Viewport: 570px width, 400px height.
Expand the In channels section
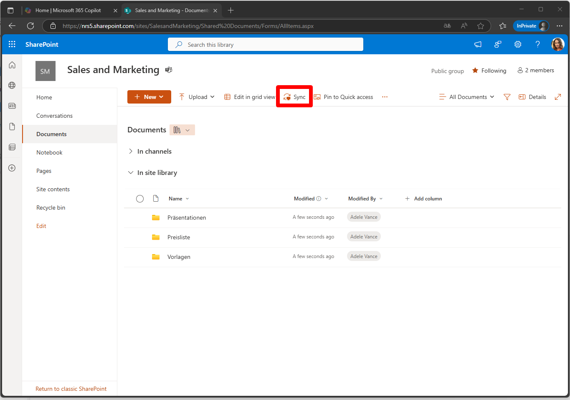[131, 151]
